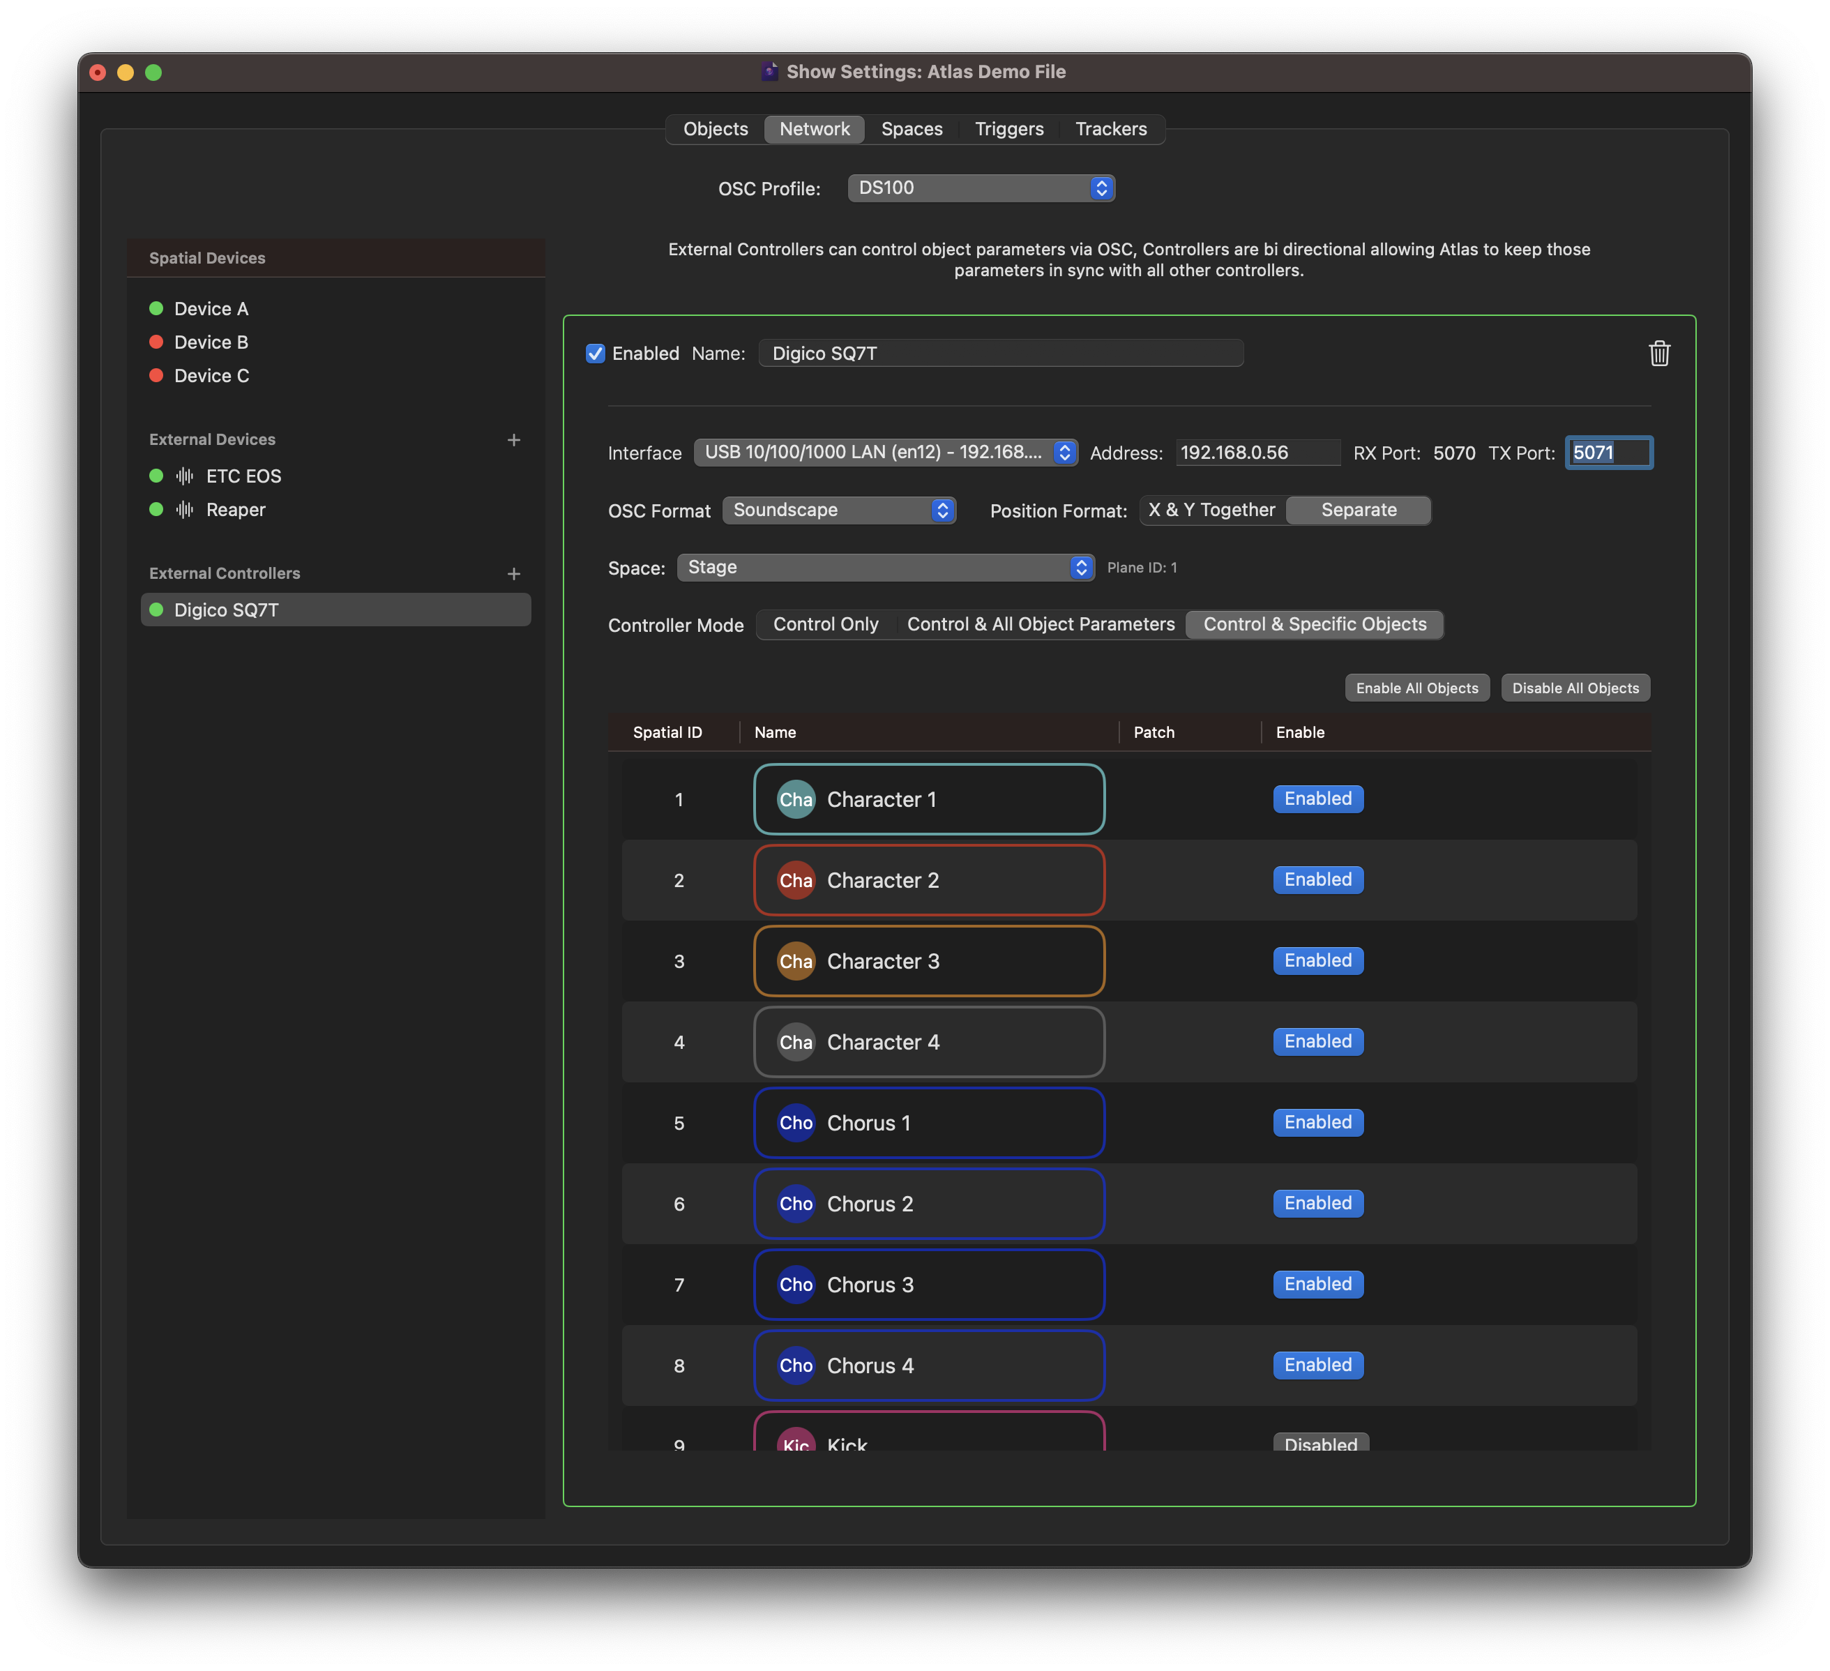This screenshot has height=1671, width=1830.
Task: Add a new external device
Action: click(514, 439)
